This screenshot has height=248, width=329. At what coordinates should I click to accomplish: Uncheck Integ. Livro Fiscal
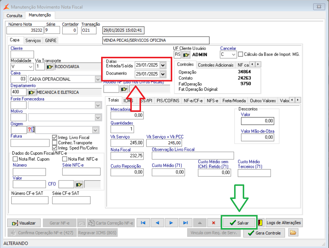tap(54, 137)
